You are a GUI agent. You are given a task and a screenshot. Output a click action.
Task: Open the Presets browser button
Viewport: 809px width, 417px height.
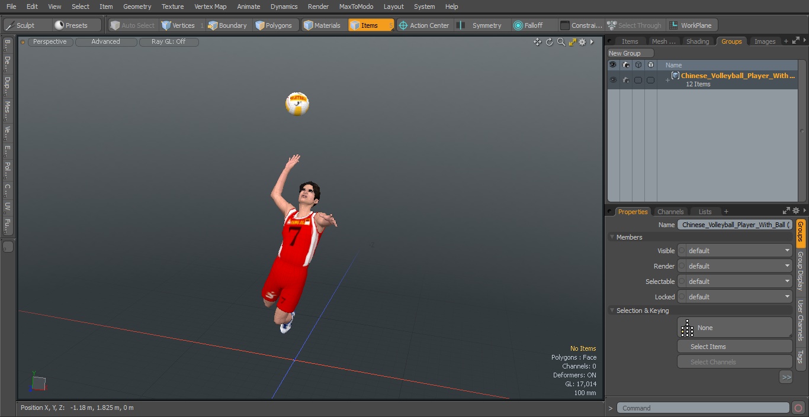pos(76,25)
